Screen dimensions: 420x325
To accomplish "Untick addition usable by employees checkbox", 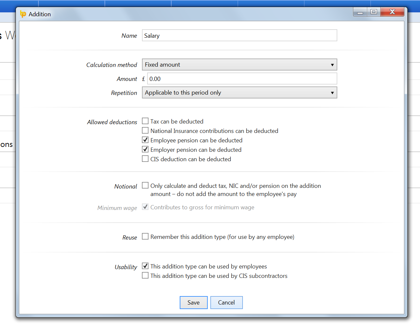I will (145, 266).
